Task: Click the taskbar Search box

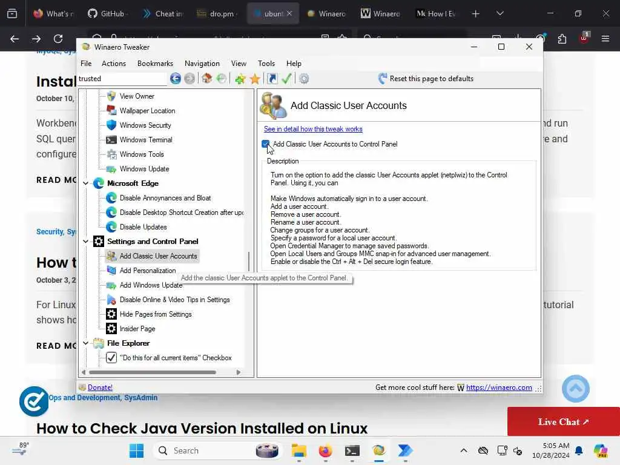Action: [217, 450]
